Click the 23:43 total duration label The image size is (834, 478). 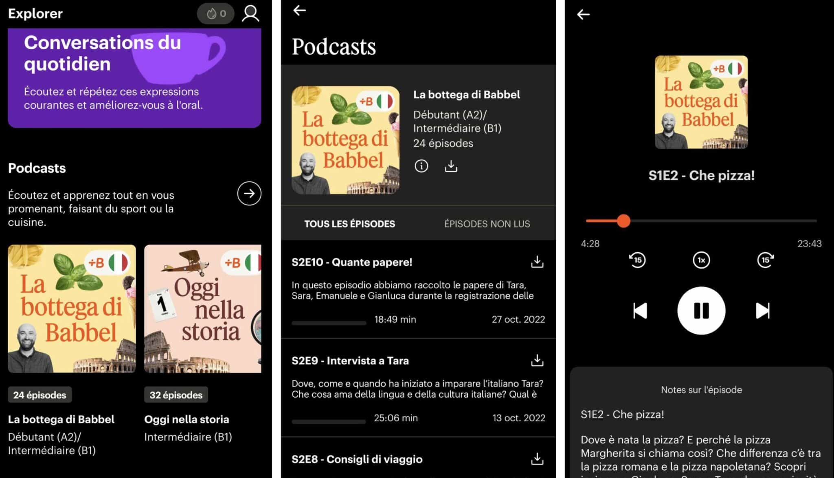point(809,244)
